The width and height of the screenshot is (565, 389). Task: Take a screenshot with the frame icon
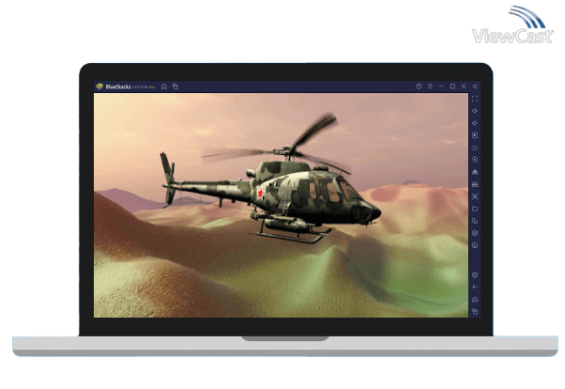tap(475, 196)
